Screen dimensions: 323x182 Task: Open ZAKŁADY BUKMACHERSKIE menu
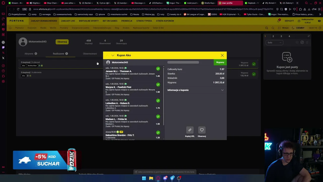(44, 21)
